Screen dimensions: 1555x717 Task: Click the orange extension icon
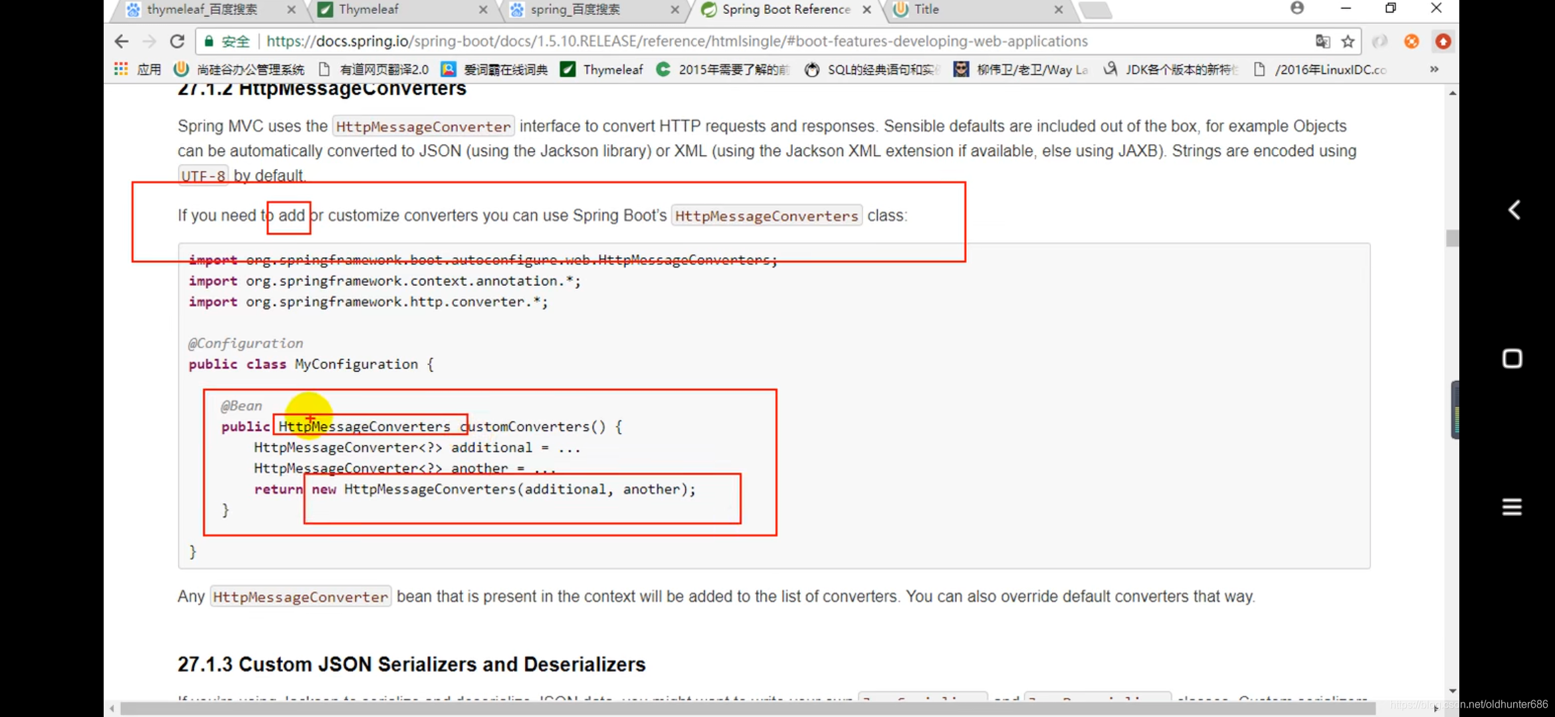point(1411,42)
